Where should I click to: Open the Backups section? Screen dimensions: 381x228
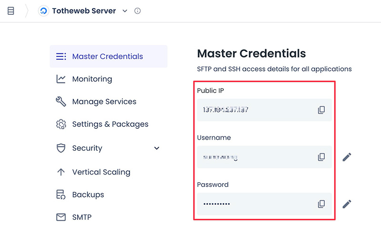pyautogui.click(x=88, y=195)
